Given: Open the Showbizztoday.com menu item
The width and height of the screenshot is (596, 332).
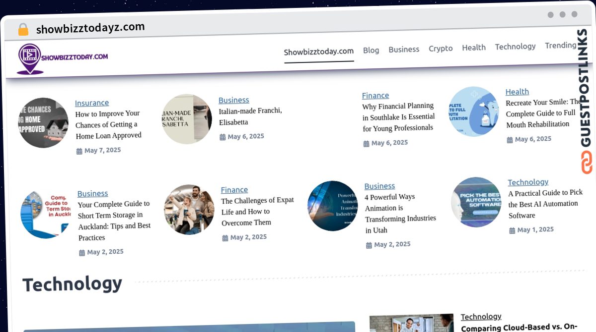Looking at the screenshot, I should coord(319,52).
